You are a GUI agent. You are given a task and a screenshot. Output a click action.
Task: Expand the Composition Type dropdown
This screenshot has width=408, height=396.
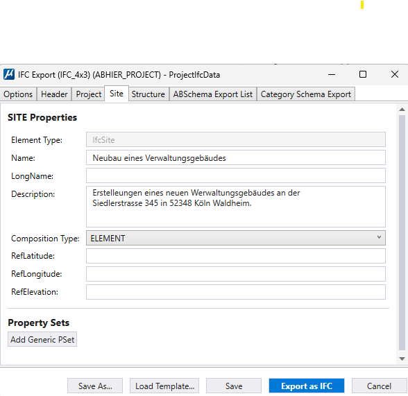(236, 238)
